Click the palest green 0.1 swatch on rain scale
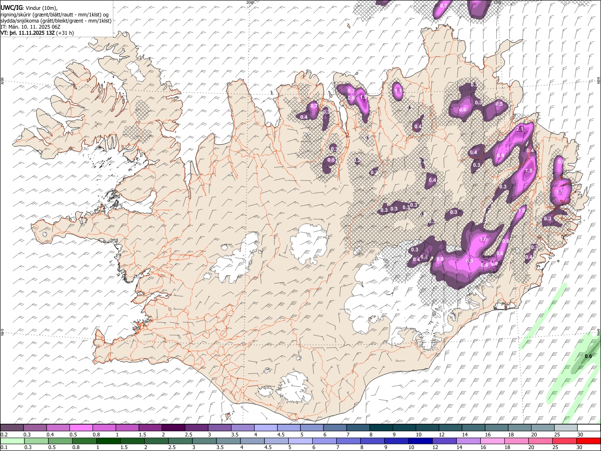This screenshot has height=451, width=601. pyautogui.click(x=12, y=441)
